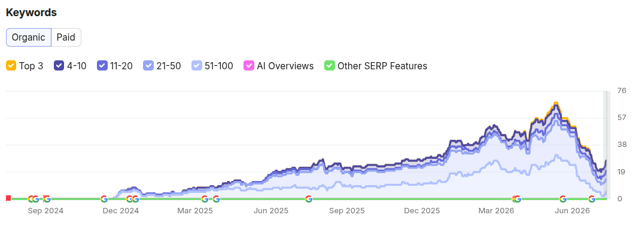Click the Sep 2024 axis label
Viewport: 639px width, 227px height.
coord(45,211)
